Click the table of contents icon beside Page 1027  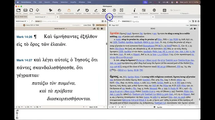(x=110, y=25)
